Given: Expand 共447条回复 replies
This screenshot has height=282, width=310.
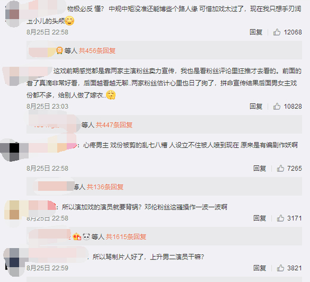Looking at the screenshot, I should (114, 125).
